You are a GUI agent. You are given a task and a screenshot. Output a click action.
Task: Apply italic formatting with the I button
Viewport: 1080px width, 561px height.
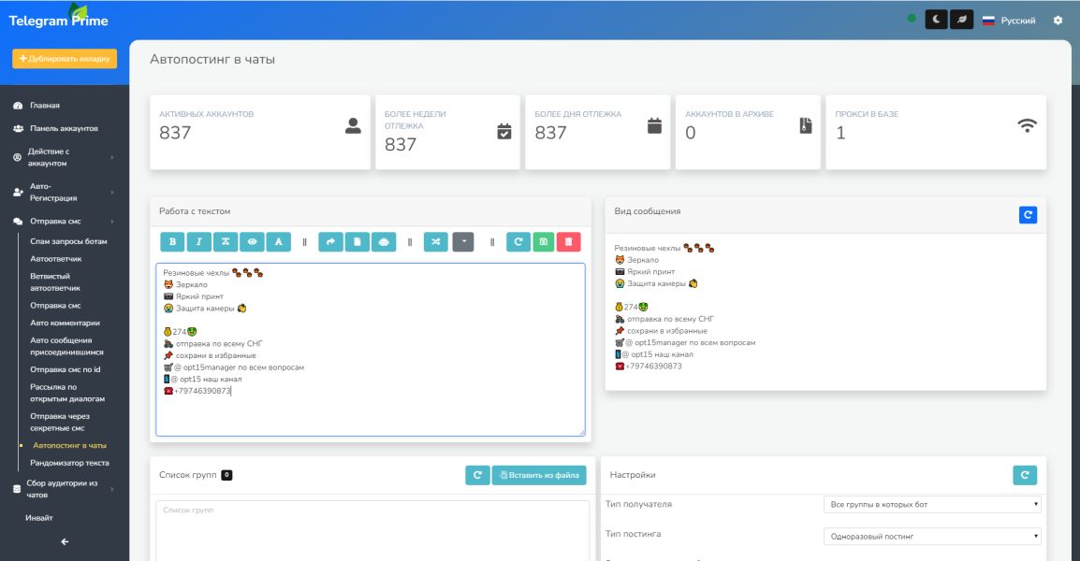(198, 242)
